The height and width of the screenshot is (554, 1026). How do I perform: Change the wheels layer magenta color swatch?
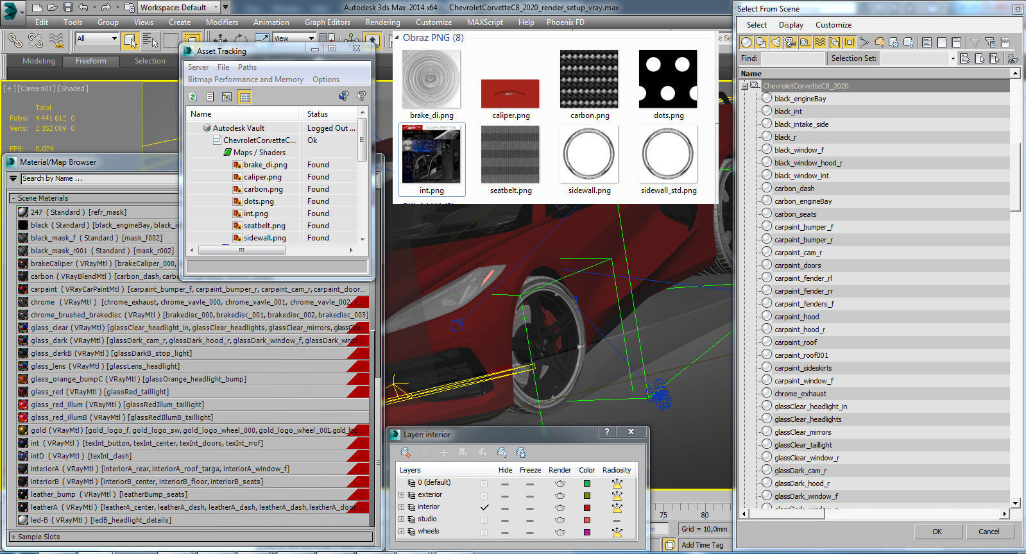[x=586, y=532]
